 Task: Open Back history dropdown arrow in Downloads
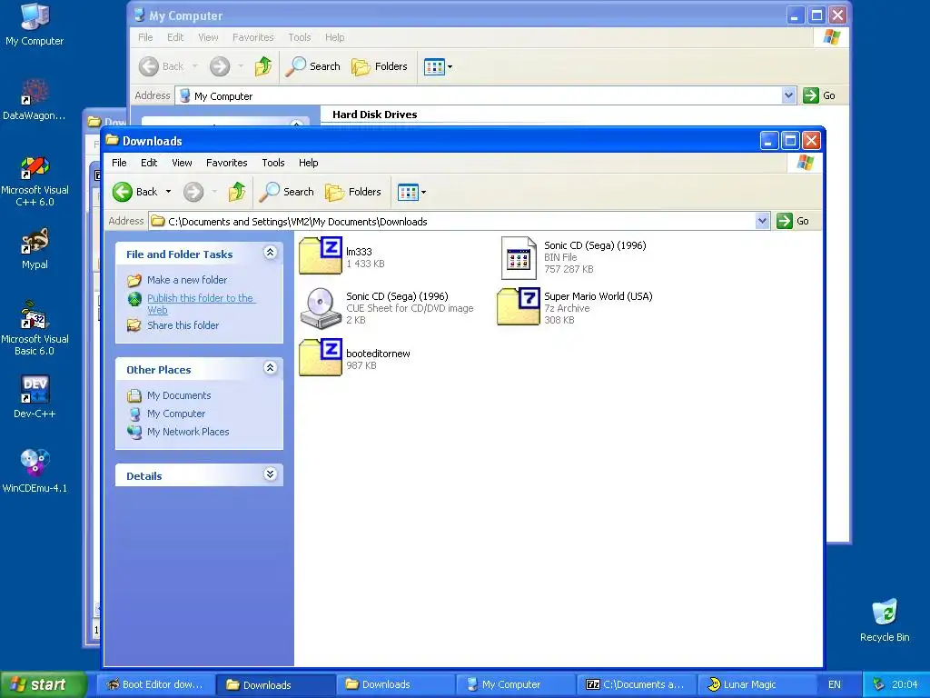[x=168, y=192]
